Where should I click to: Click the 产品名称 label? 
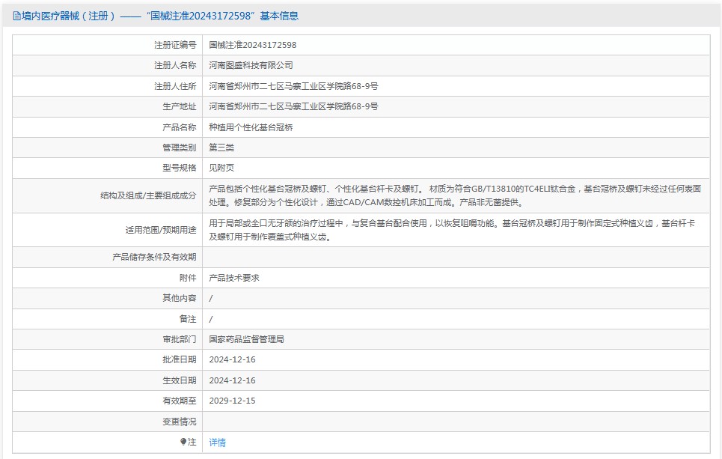click(x=179, y=127)
